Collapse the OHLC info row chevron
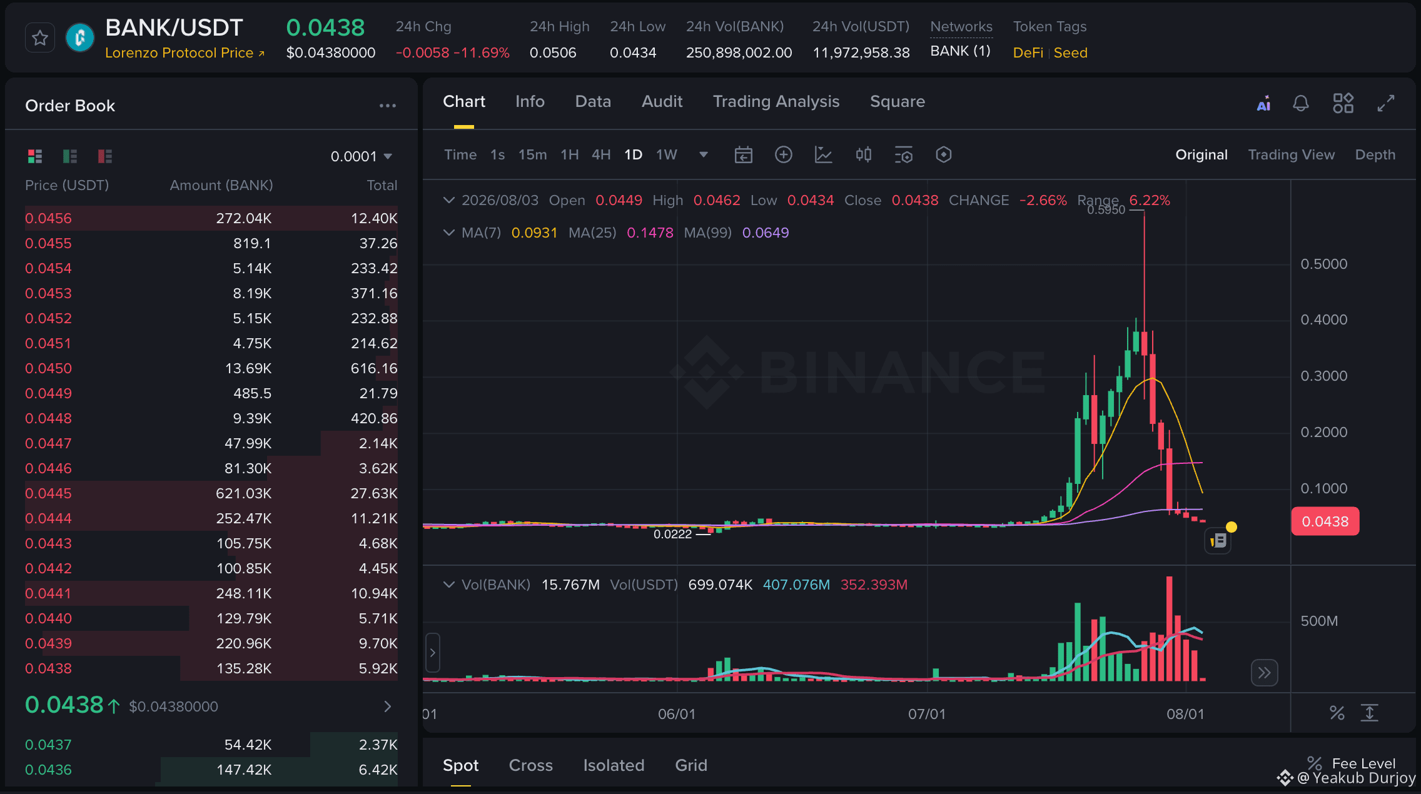Viewport: 1421px width, 794px height. pos(448,200)
